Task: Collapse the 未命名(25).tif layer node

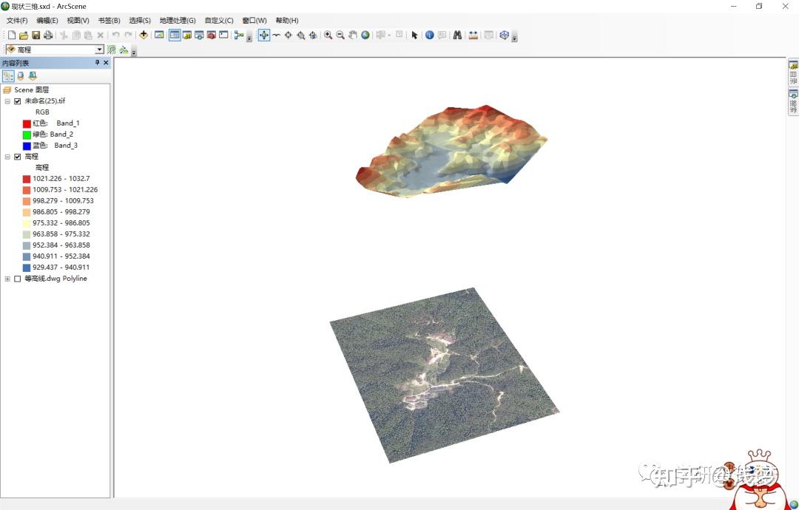Action: pos(7,101)
